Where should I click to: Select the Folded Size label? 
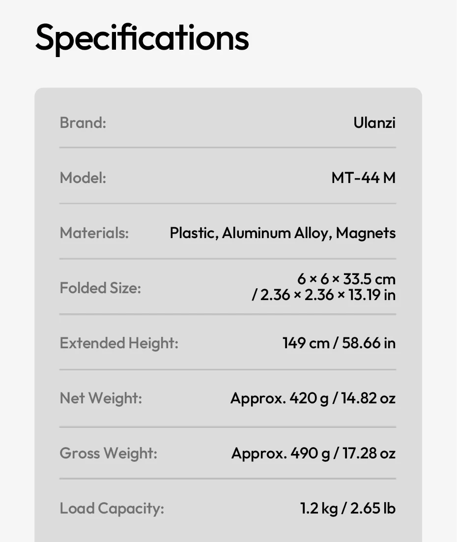[101, 288]
